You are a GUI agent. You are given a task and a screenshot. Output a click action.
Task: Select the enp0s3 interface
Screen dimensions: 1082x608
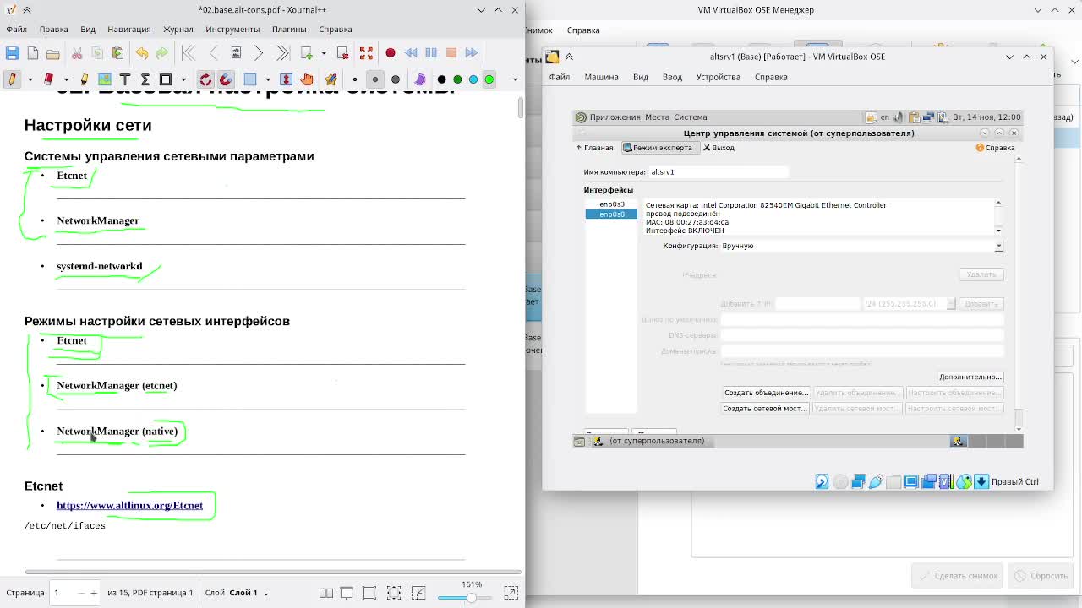pyautogui.click(x=611, y=204)
